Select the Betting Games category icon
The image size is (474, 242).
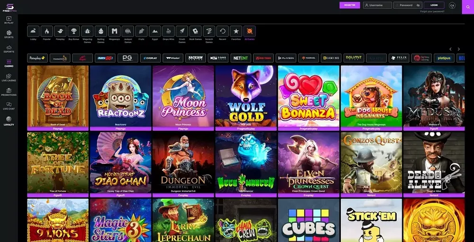[x=101, y=31]
